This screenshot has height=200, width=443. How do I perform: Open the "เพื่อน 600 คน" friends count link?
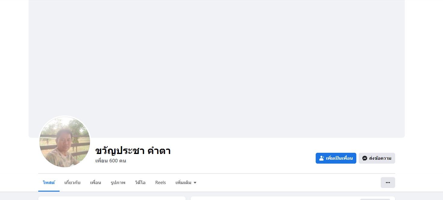point(110,161)
